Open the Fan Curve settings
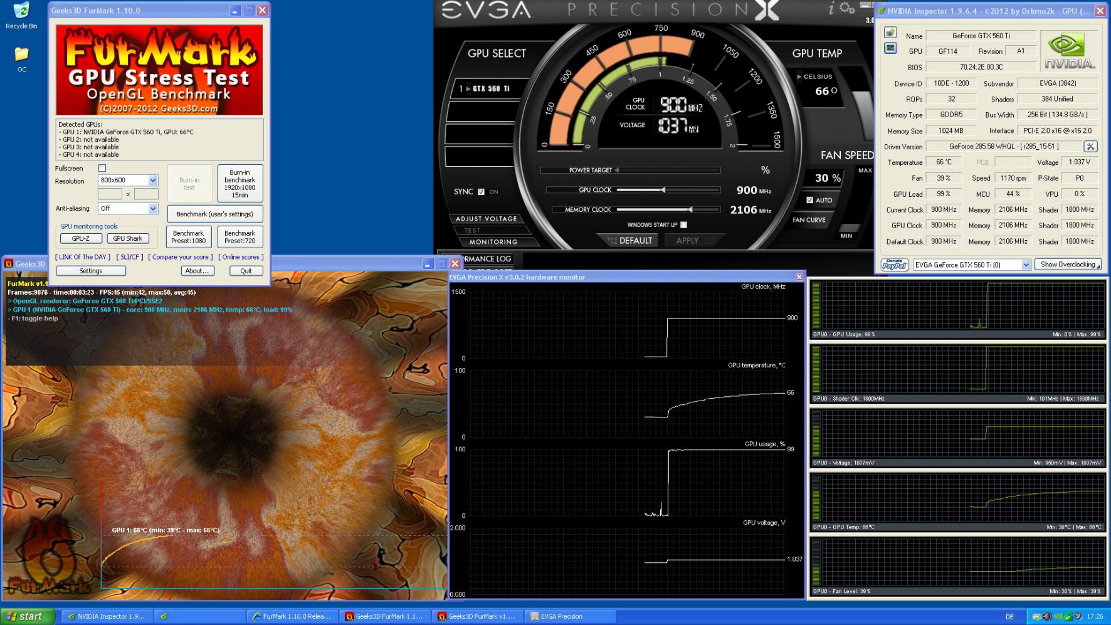Viewport: 1111px width, 625px height. 809,220
